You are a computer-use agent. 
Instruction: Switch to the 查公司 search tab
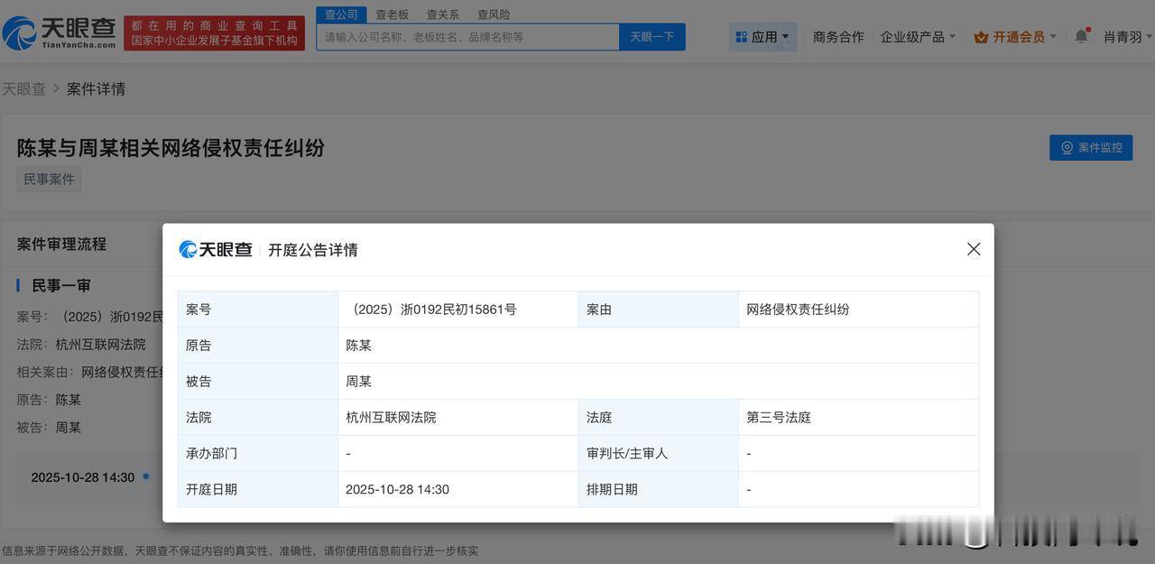point(341,14)
